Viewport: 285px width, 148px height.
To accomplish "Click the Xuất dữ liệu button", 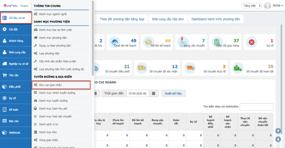I will click(173, 93).
